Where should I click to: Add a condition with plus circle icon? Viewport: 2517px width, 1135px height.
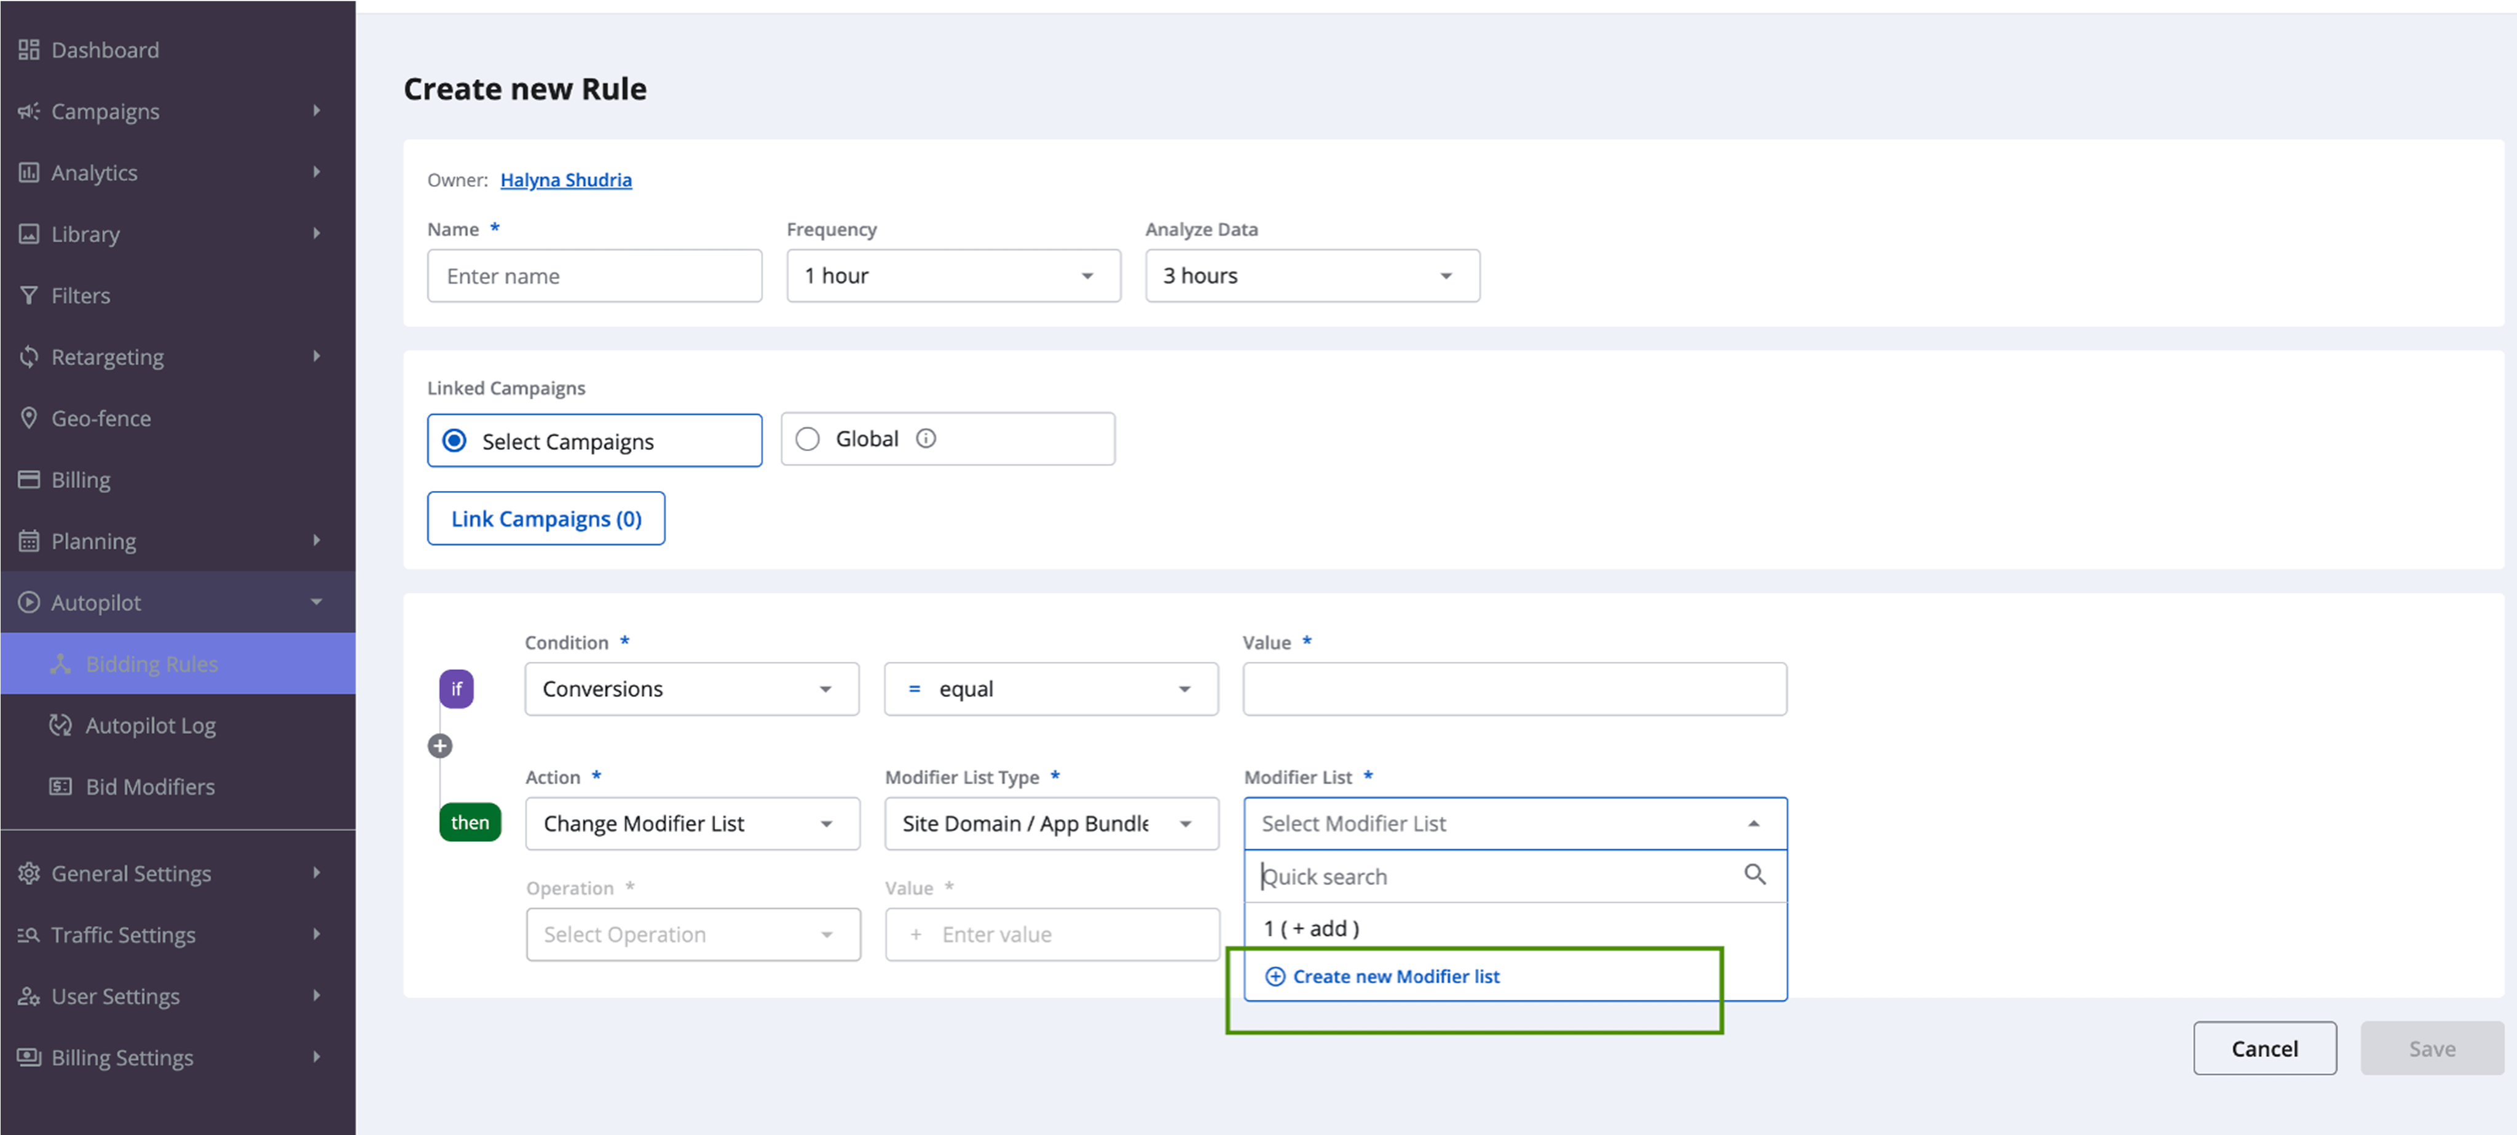tap(439, 746)
